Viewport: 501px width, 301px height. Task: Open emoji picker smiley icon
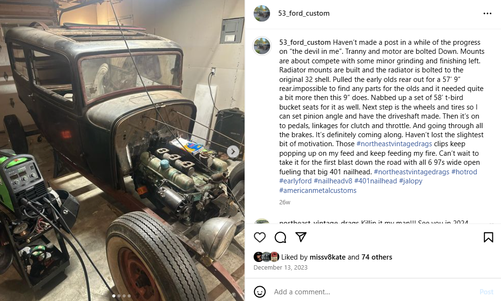259,292
